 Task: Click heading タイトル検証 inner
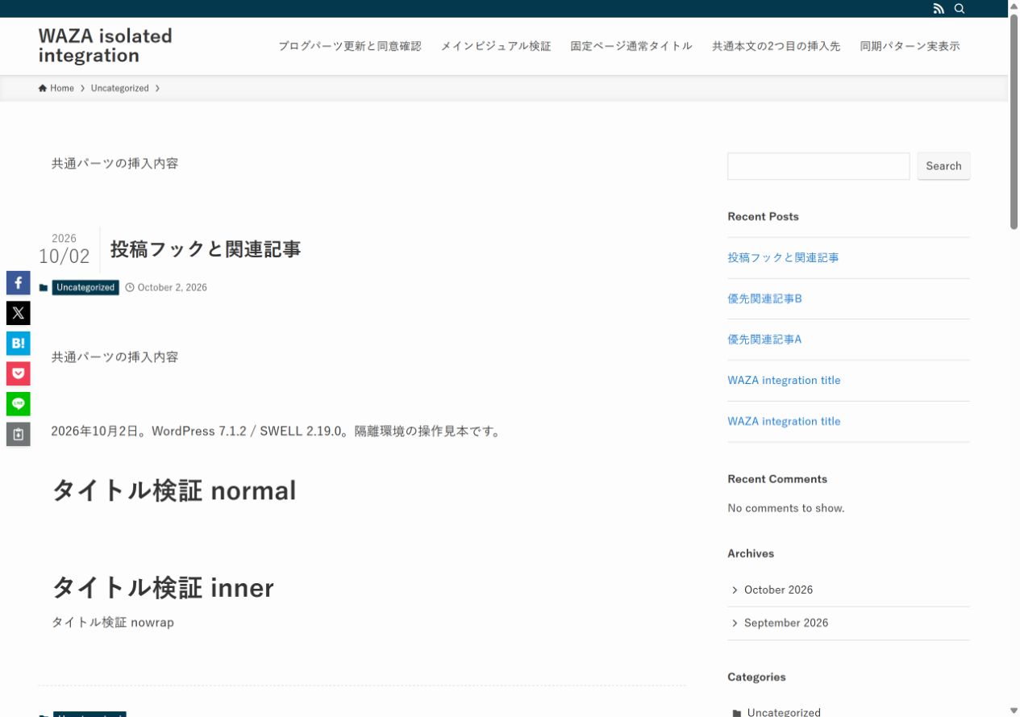coord(163,588)
